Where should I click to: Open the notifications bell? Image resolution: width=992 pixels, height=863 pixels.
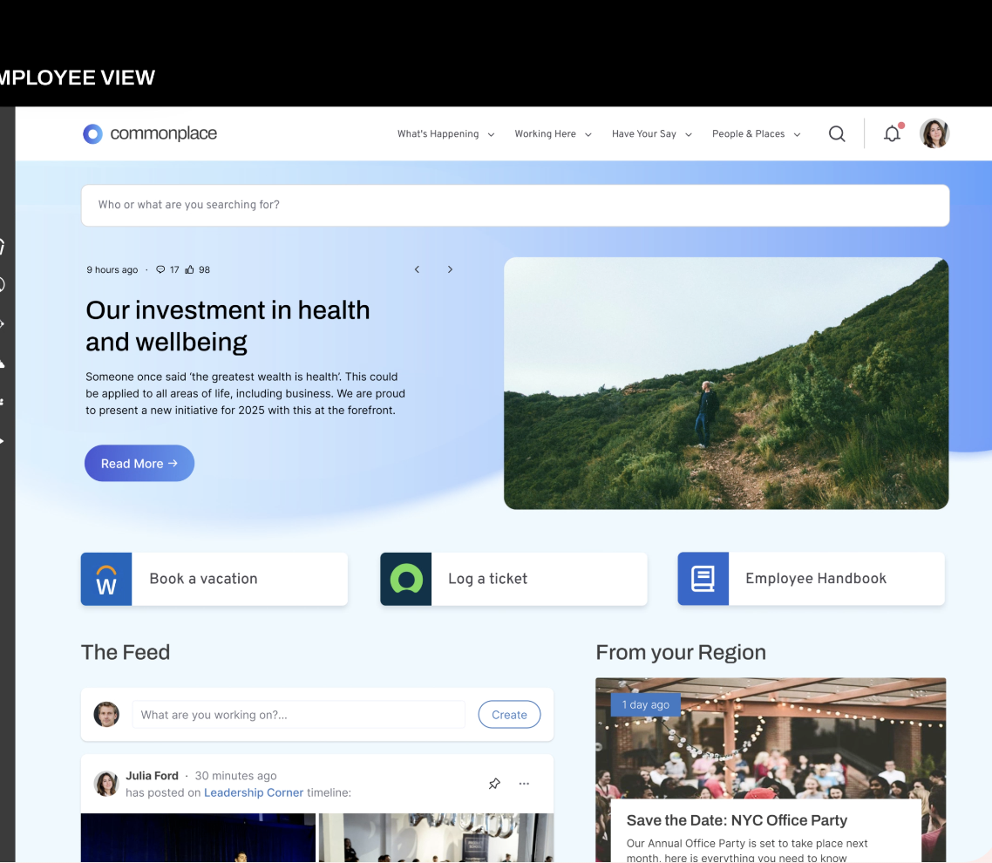click(892, 133)
